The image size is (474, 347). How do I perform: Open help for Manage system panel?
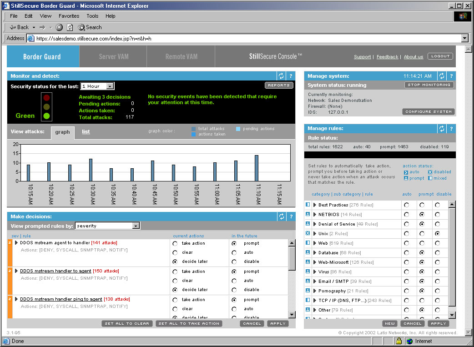click(451, 76)
